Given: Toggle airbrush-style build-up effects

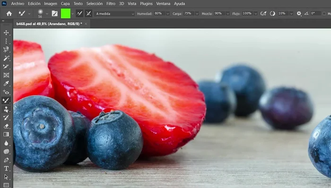Looking at the screenshot, I should pyautogui.click(x=263, y=14).
